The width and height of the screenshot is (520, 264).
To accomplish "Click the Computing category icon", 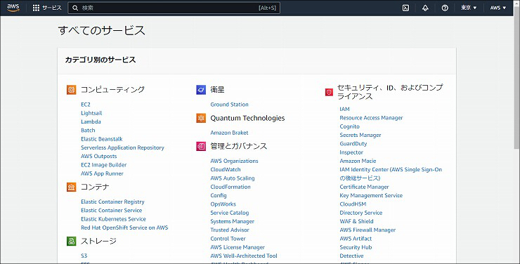I will (71, 90).
